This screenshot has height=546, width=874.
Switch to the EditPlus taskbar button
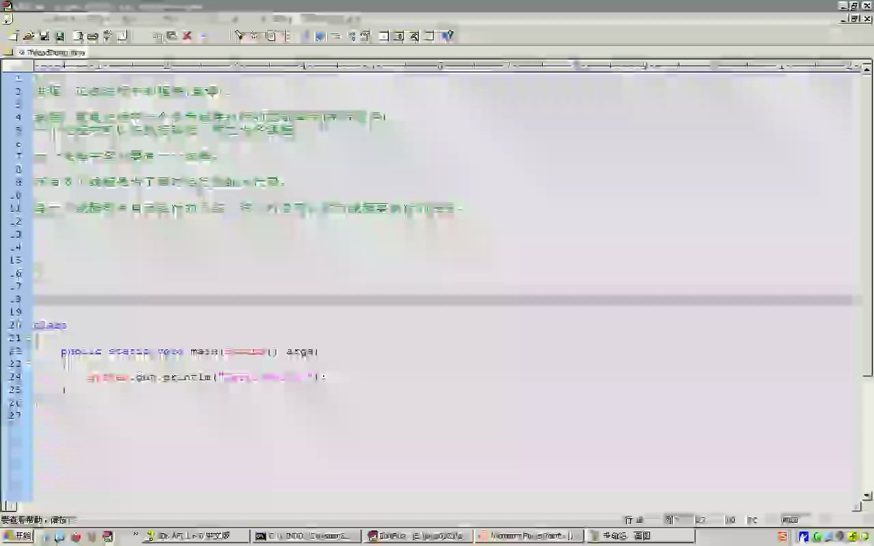click(x=418, y=536)
